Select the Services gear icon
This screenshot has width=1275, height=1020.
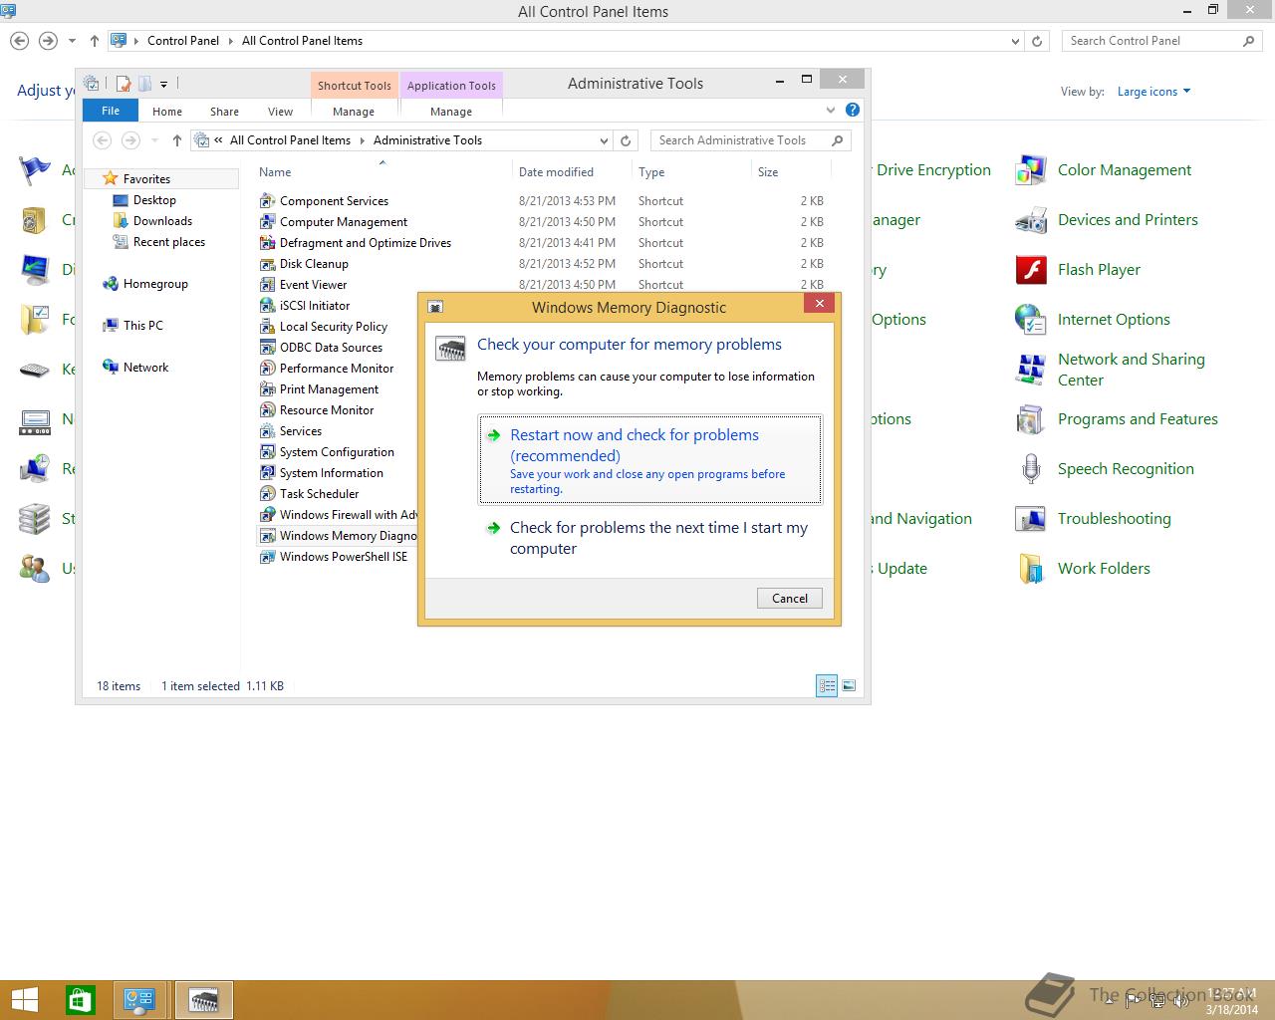(x=267, y=431)
